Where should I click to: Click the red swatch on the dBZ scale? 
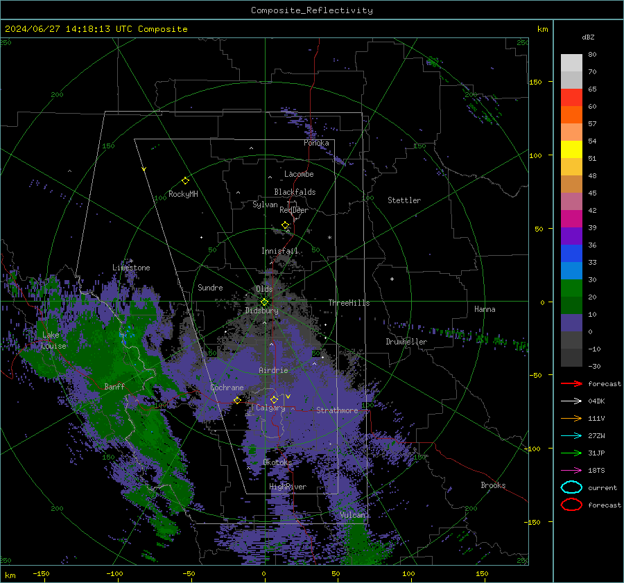571,98
